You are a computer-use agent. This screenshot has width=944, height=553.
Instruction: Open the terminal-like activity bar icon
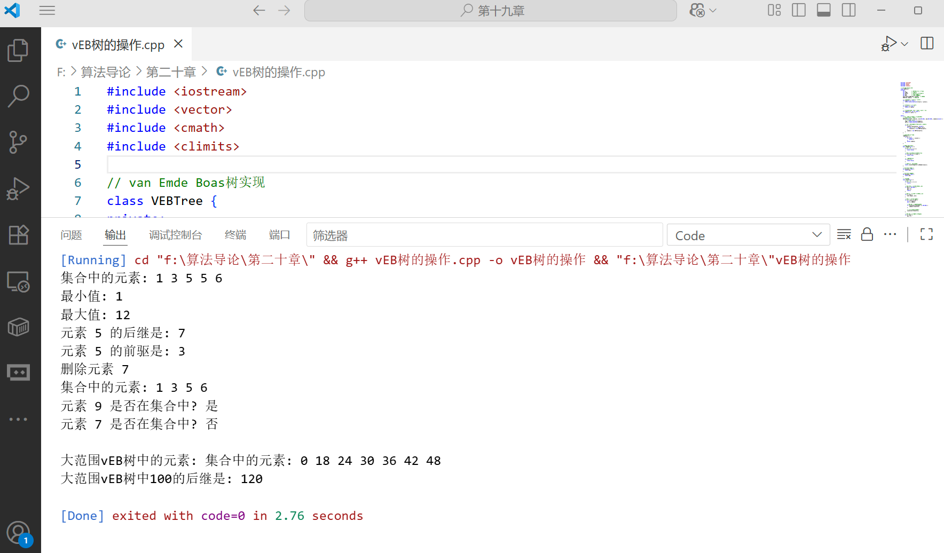18,373
